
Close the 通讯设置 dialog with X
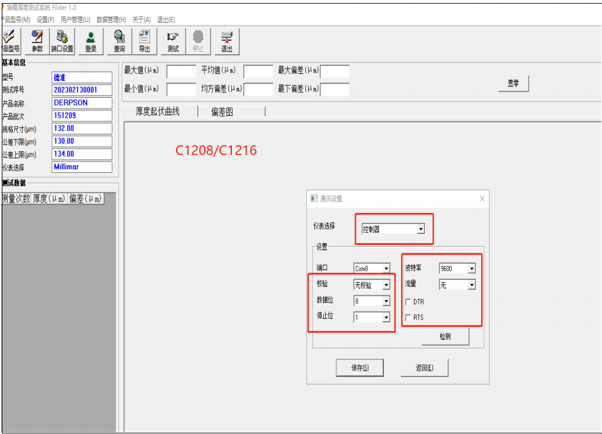(x=482, y=199)
